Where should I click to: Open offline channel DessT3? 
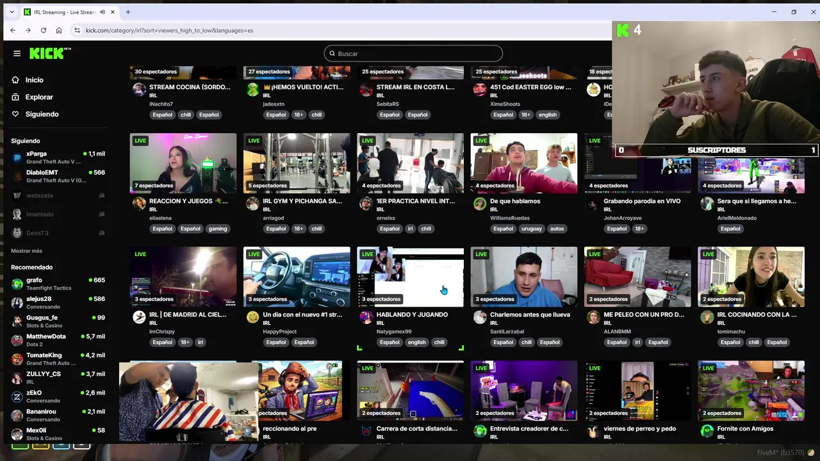pyautogui.click(x=58, y=233)
